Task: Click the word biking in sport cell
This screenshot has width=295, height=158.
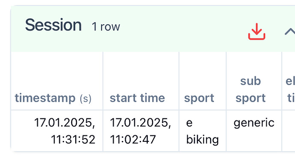Action: click(x=202, y=140)
